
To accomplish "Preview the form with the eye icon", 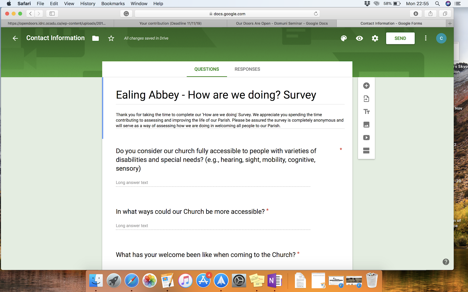I will point(359,38).
